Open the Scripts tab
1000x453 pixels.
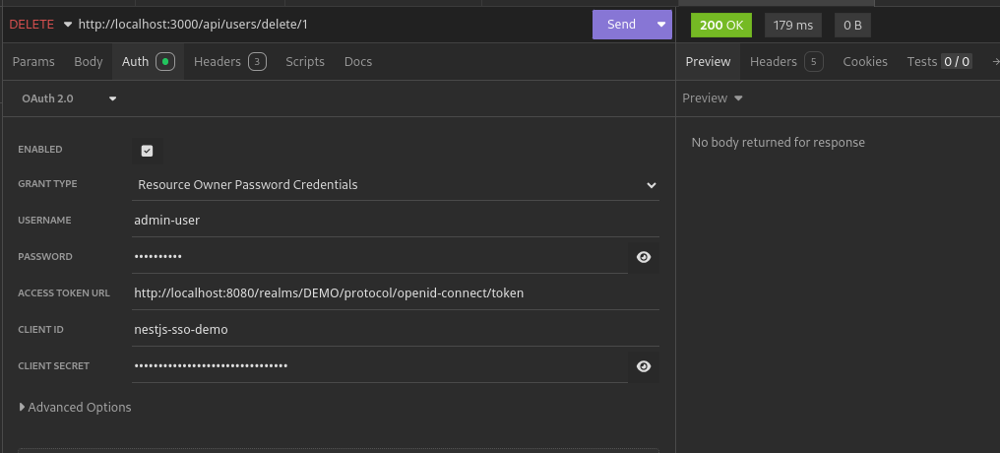tap(305, 62)
